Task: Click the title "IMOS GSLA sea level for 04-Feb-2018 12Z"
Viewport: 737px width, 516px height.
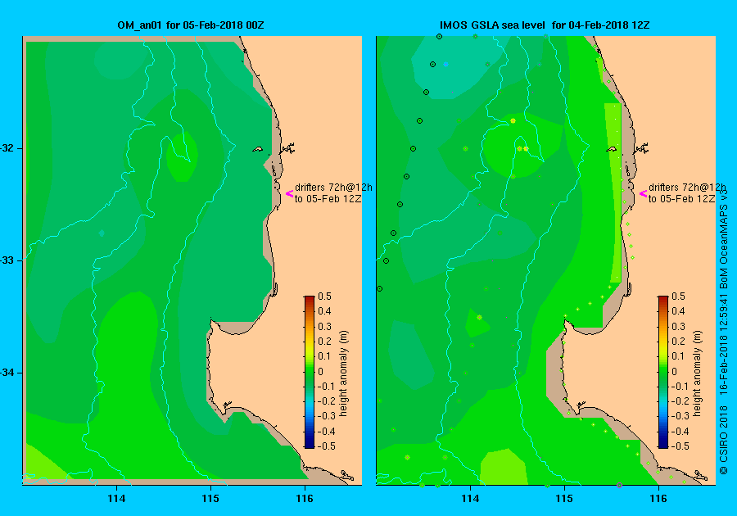Action: 545,25
